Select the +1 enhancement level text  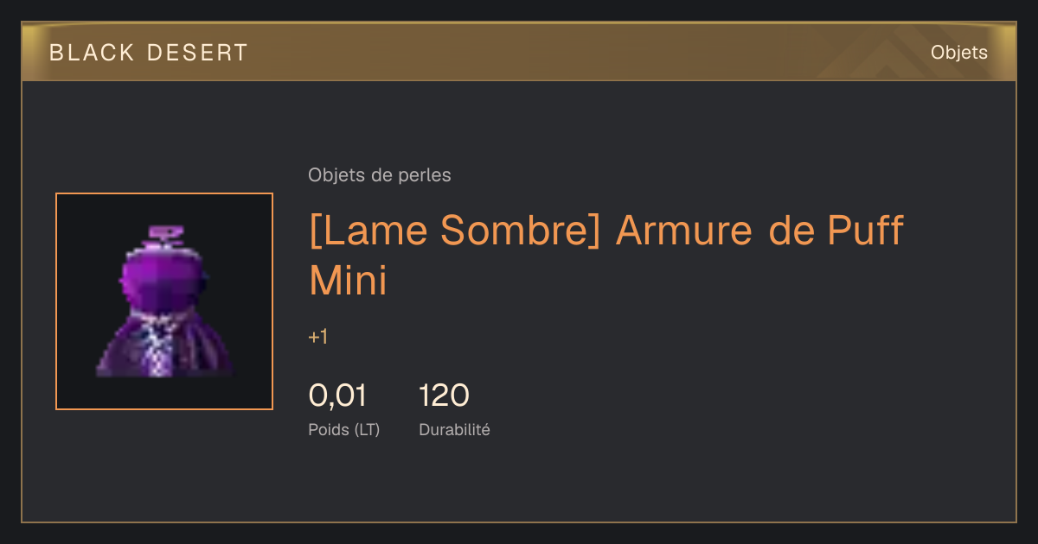coord(317,337)
